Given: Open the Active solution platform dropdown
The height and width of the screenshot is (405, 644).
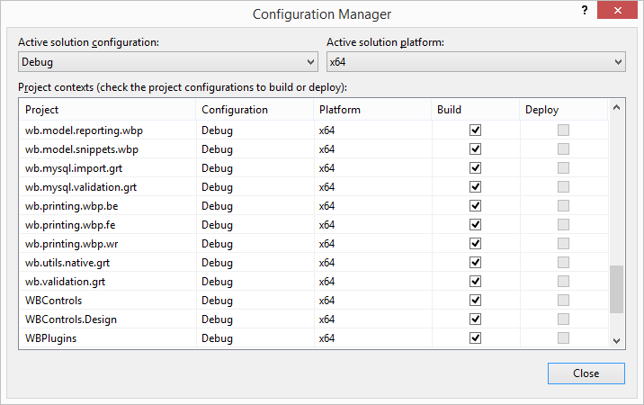Looking at the screenshot, I should point(475,61).
